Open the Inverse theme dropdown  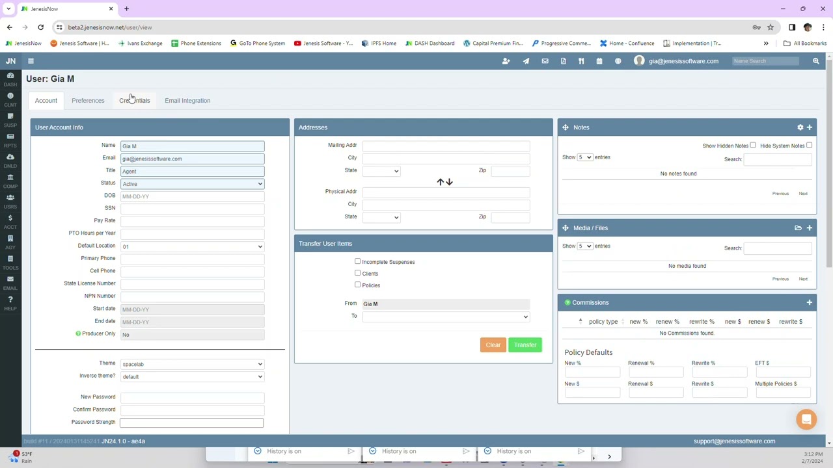(193, 377)
